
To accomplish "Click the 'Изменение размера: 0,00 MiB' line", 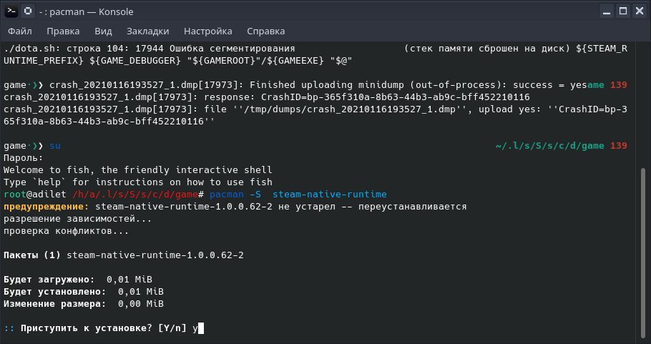I will pos(84,304).
